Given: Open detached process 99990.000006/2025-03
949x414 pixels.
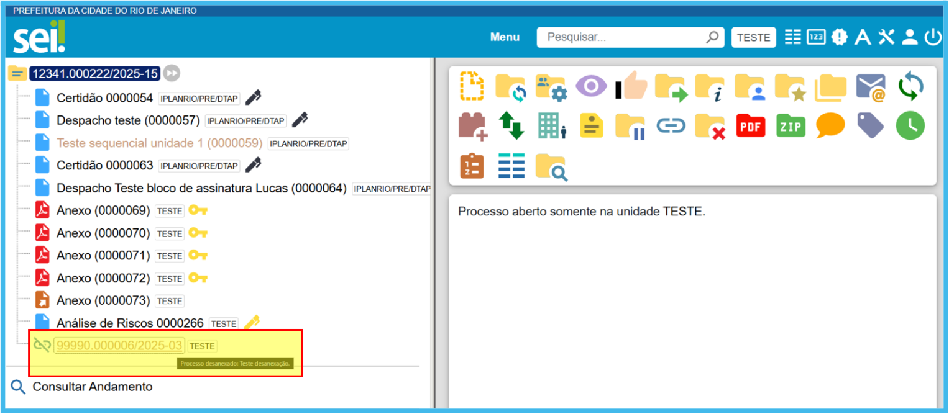Looking at the screenshot, I should tap(119, 346).
